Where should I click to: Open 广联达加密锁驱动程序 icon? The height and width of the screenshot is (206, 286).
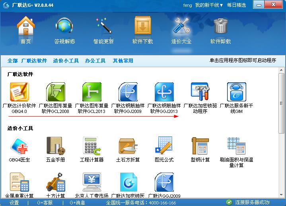(x=200, y=92)
